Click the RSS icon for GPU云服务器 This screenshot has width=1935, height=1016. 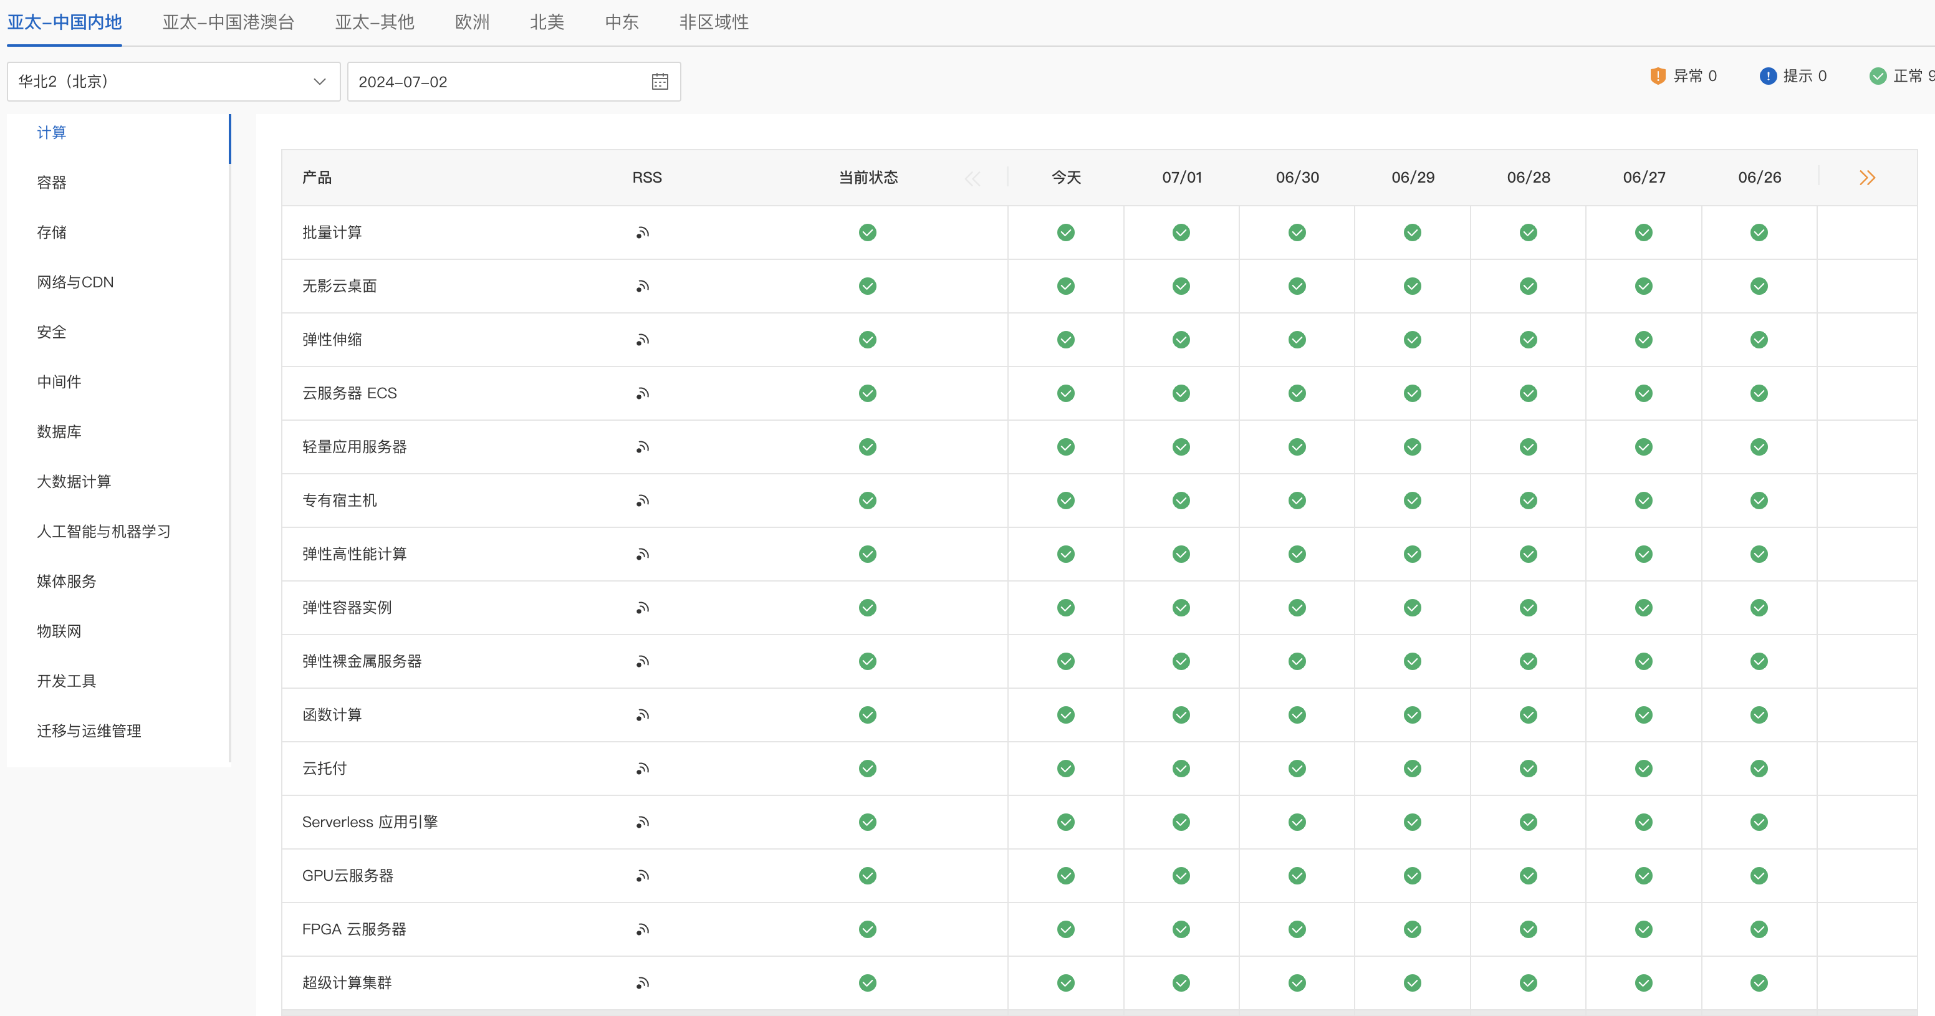tap(642, 876)
